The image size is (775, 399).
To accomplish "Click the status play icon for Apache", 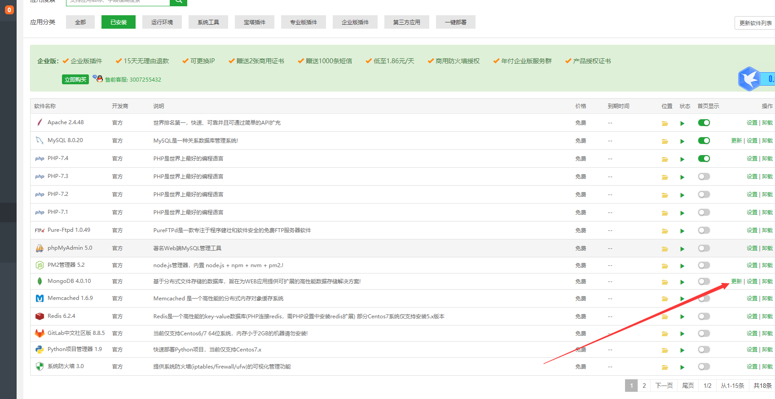I will (x=682, y=123).
